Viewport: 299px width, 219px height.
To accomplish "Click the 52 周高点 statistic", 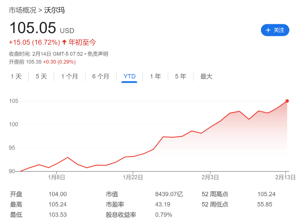I will (x=215, y=194).
